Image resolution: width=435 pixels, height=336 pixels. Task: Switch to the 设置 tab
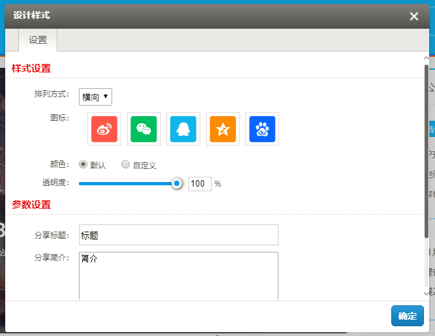pyautogui.click(x=38, y=40)
